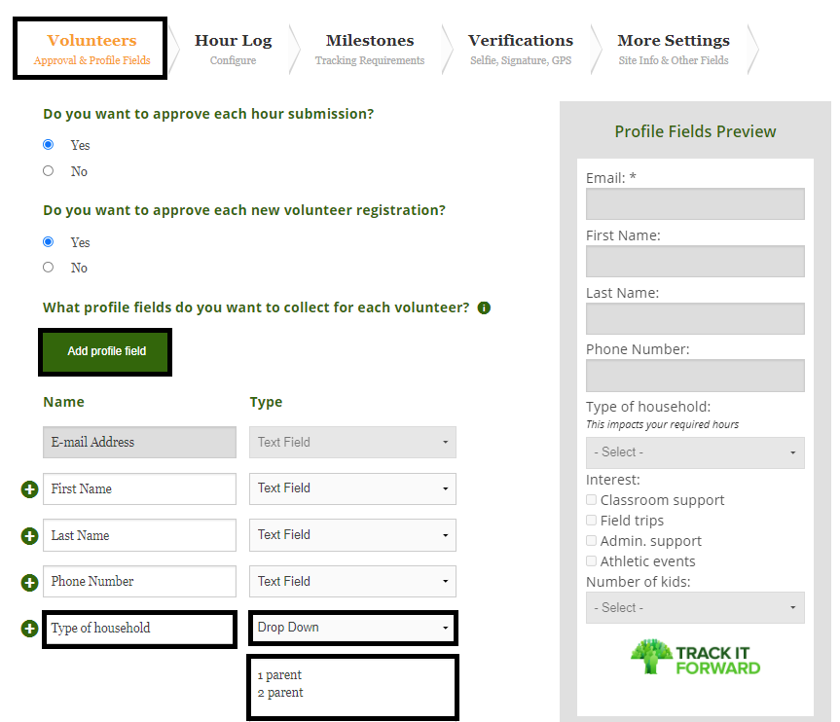Click the info icon after profile fields question
Image resolution: width=840 pixels, height=722 pixels.
(x=484, y=308)
